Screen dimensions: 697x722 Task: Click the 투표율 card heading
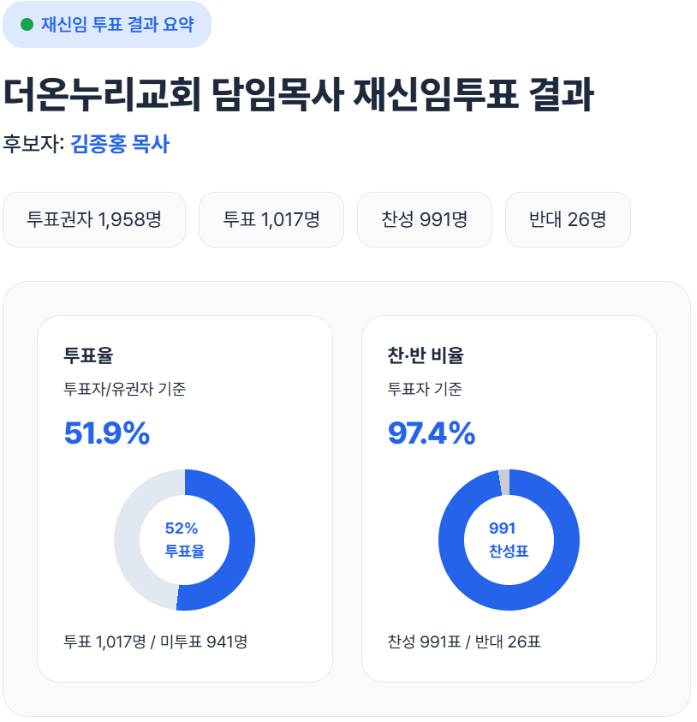pyautogui.click(x=89, y=355)
